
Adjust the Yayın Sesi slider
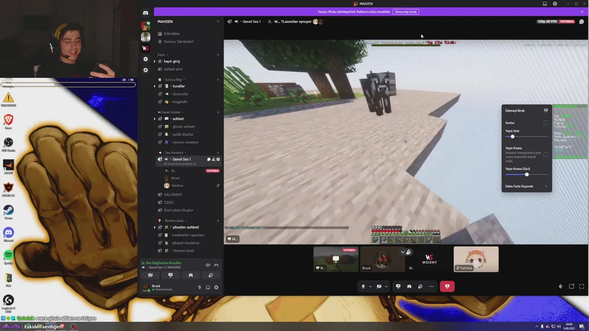tap(526, 137)
